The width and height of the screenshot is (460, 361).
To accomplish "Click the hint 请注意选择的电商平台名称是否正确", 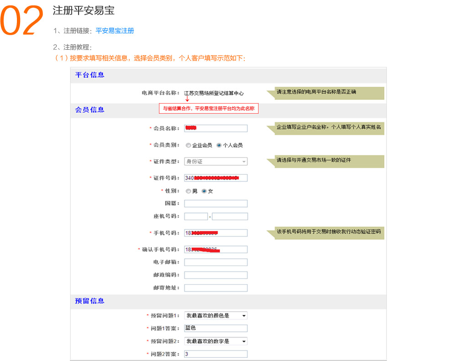I will click(x=325, y=93).
